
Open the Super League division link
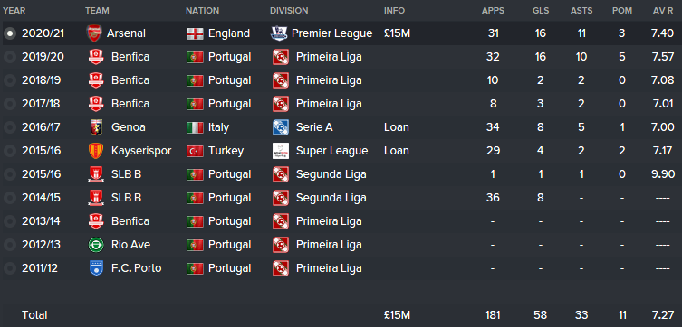(331, 151)
